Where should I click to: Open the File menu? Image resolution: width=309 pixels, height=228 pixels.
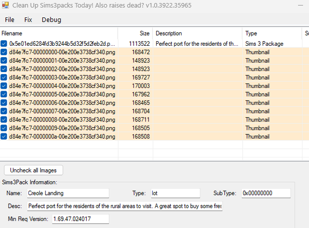click(9, 20)
